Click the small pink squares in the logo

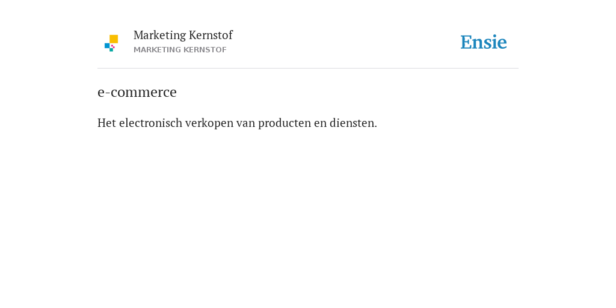click(x=112, y=46)
